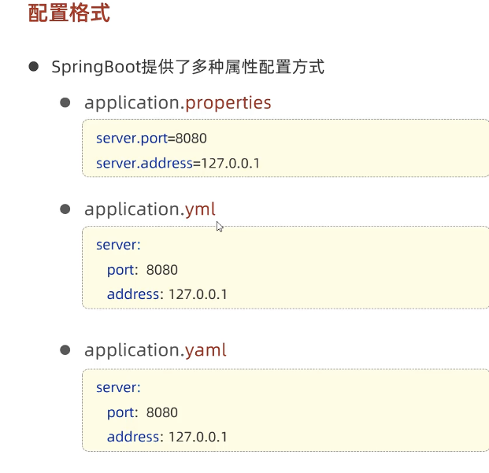Click 'server.address=127.0.0.1' in the properties box
The image size is (489, 473).
(x=178, y=163)
